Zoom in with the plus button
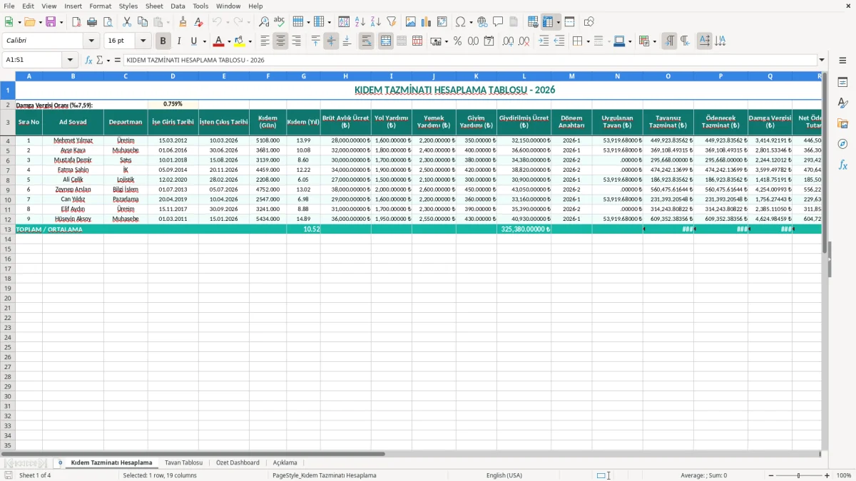The image size is (856, 481). 827,475
